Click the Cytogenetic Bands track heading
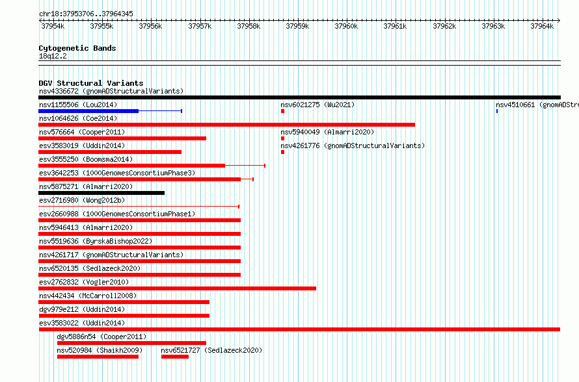 click(77, 48)
